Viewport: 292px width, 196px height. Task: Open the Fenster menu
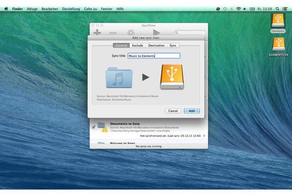coord(107,9)
